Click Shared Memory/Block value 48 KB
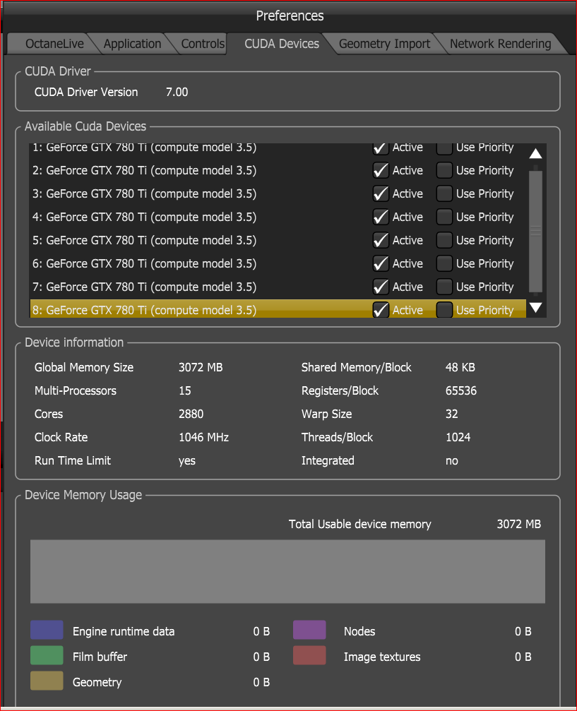The width and height of the screenshot is (577, 711). pos(460,367)
